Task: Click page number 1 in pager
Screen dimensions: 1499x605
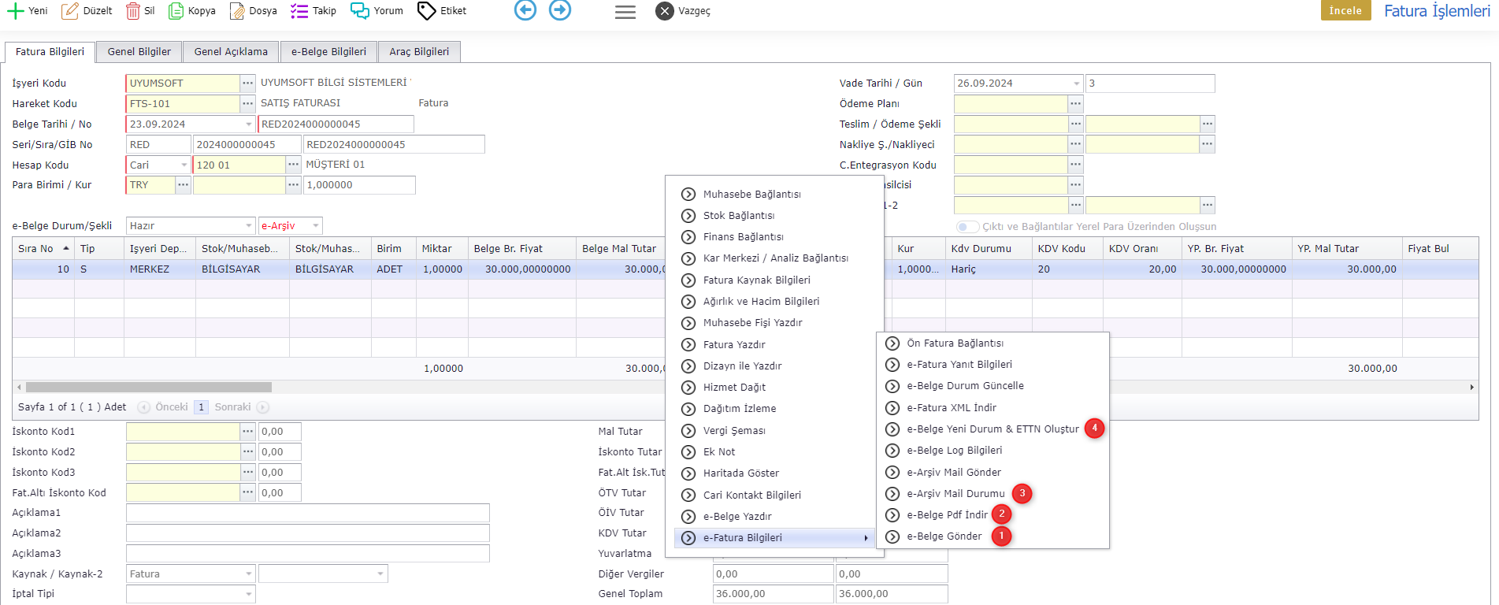Action: click(201, 407)
